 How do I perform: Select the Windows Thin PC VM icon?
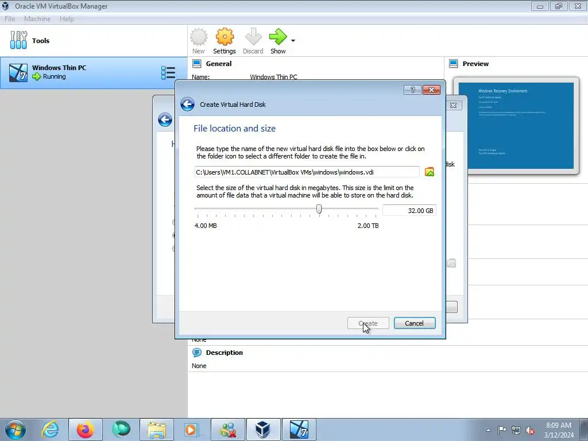point(18,72)
